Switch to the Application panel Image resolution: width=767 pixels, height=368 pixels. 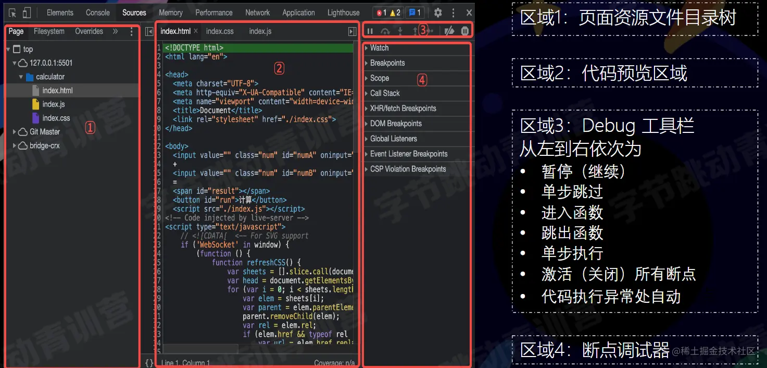(x=299, y=13)
